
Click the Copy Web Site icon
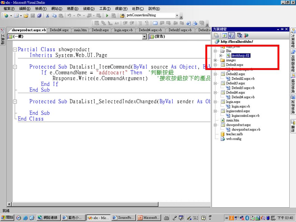[239, 35]
